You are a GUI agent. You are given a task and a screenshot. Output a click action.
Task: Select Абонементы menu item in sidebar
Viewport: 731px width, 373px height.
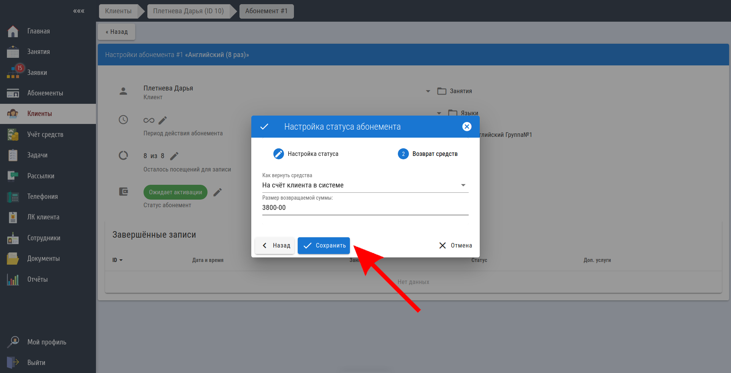45,93
